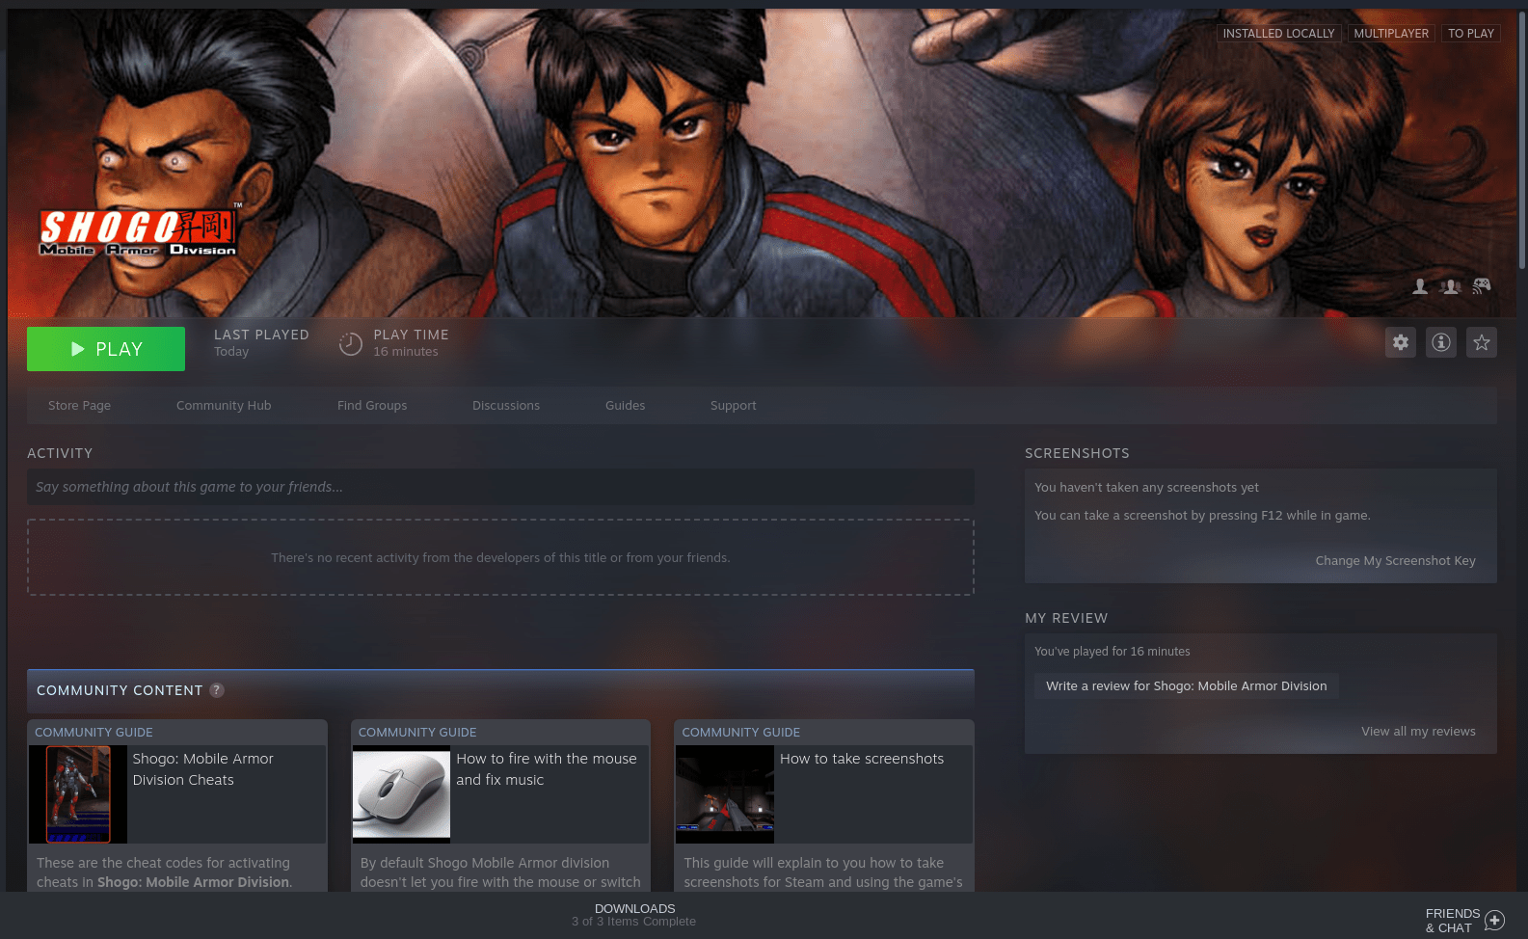1528x939 pixels.
Task: Click the '16 minutes' play time value
Action: (x=406, y=352)
